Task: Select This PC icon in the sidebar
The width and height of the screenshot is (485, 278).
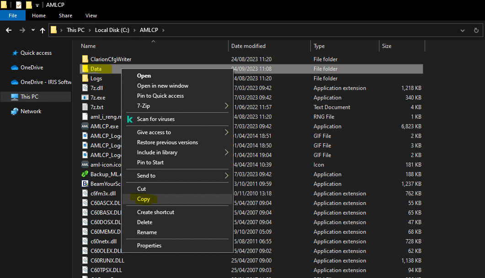Action: point(15,97)
